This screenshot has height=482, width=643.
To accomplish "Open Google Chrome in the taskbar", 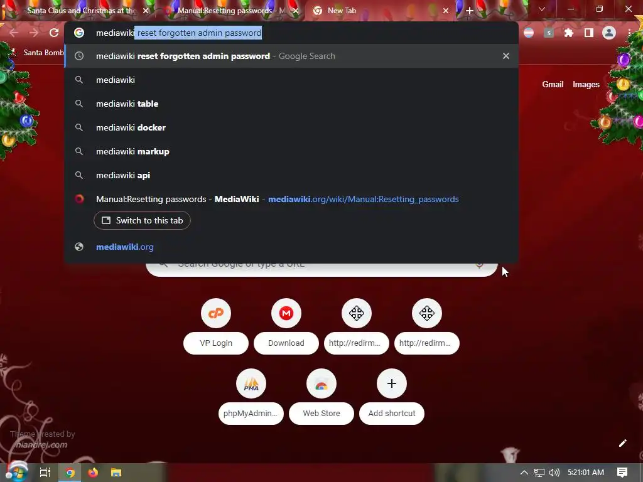I will tap(70, 473).
